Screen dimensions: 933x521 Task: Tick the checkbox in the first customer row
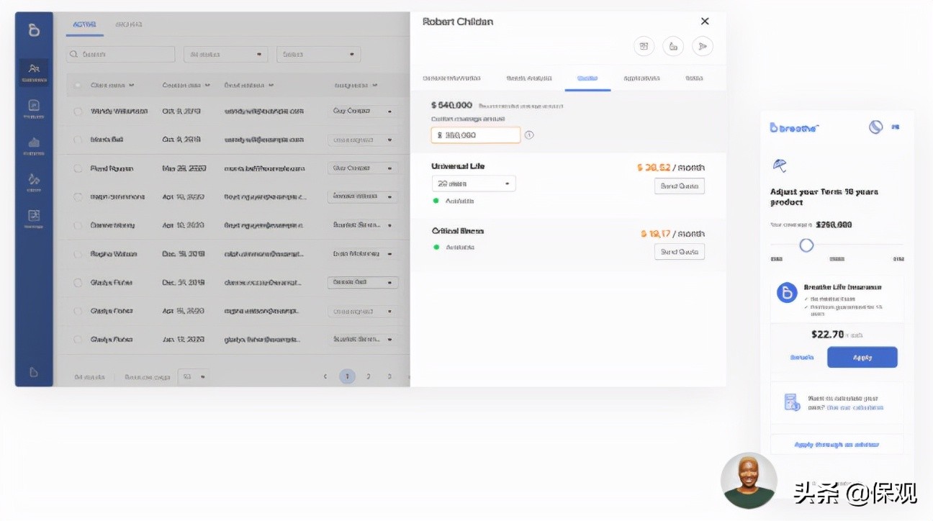pyautogui.click(x=78, y=112)
